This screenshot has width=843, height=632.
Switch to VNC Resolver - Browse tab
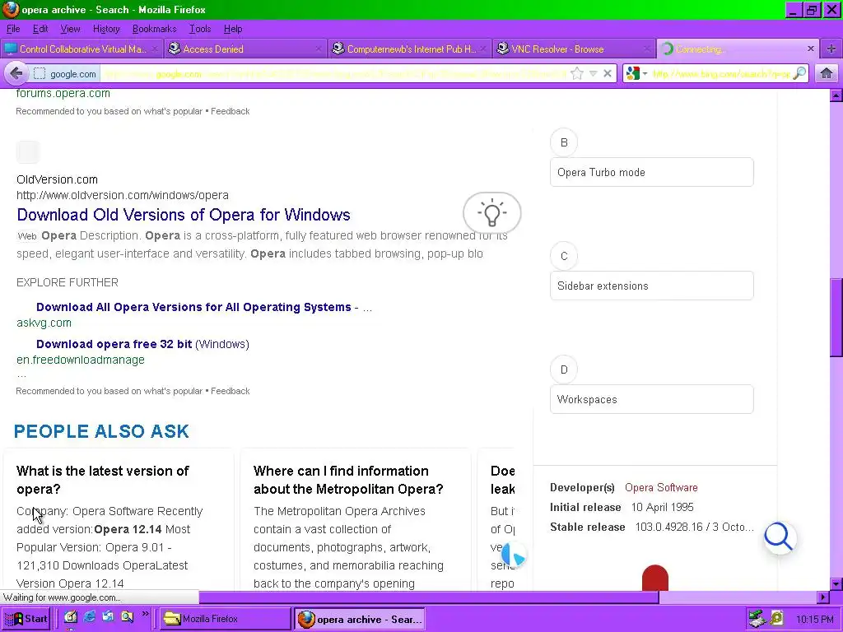[573, 49]
